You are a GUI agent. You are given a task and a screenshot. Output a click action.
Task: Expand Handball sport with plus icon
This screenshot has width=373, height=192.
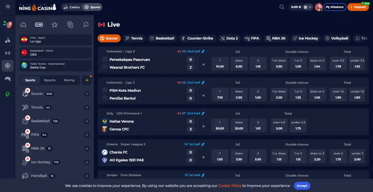[x=87, y=176]
